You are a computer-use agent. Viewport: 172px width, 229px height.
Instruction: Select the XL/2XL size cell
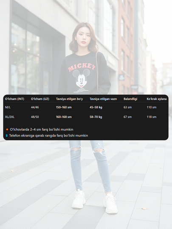(x=10, y=117)
